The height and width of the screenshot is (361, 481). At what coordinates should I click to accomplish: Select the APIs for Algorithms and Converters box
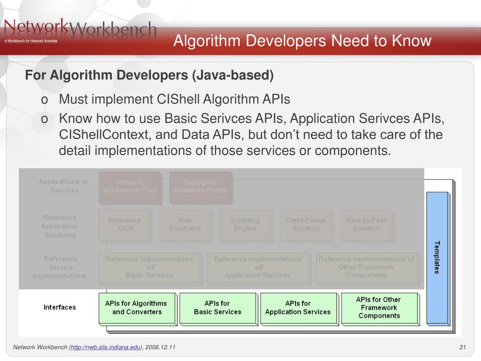[138, 309]
